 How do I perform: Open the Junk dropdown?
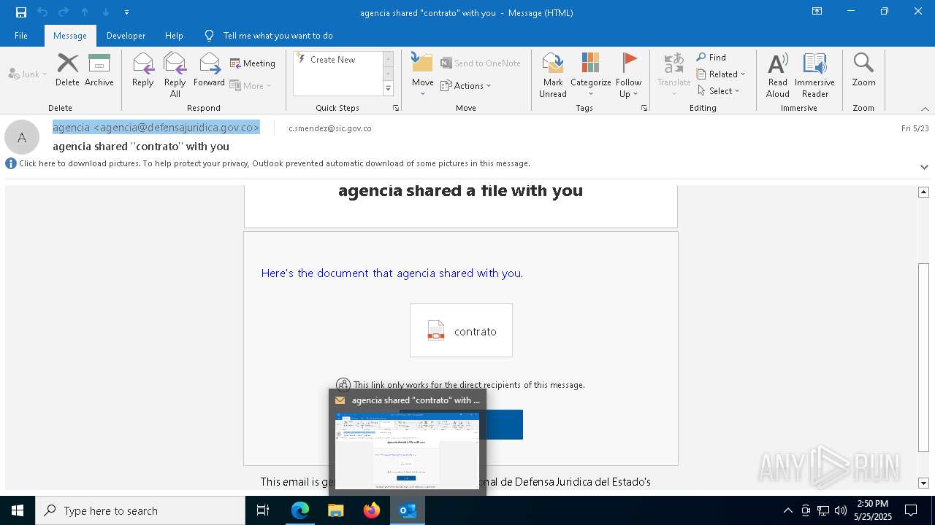(28, 74)
